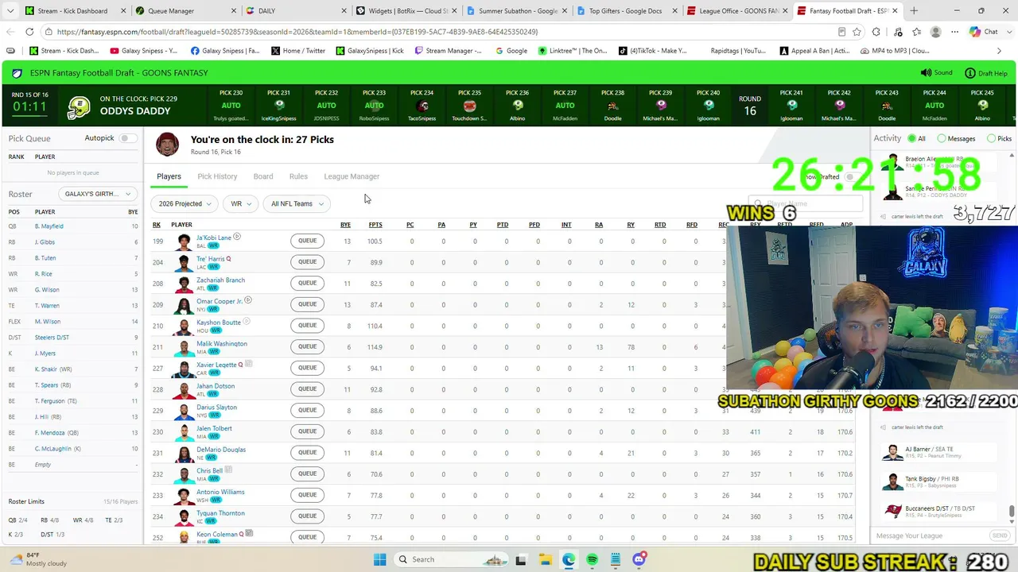Open Tre' Harris player link
The width and height of the screenshot is (1018, 572).
(x=210, y=259)
